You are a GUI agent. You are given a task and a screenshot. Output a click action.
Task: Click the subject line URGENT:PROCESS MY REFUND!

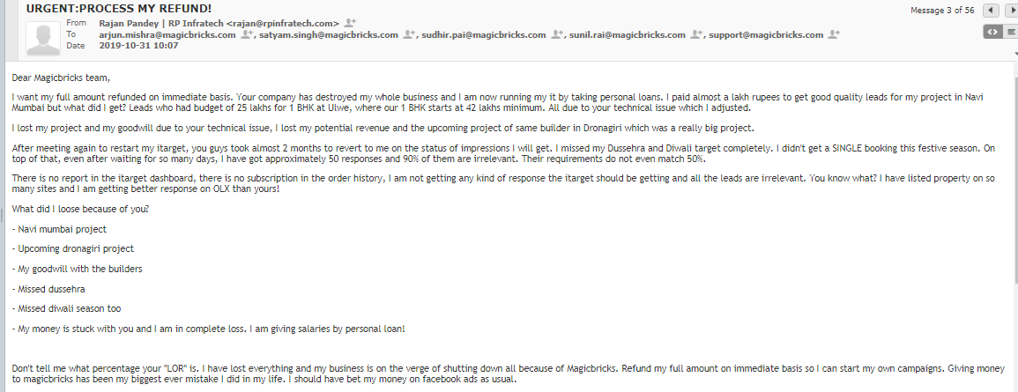(x=107, y=8)
